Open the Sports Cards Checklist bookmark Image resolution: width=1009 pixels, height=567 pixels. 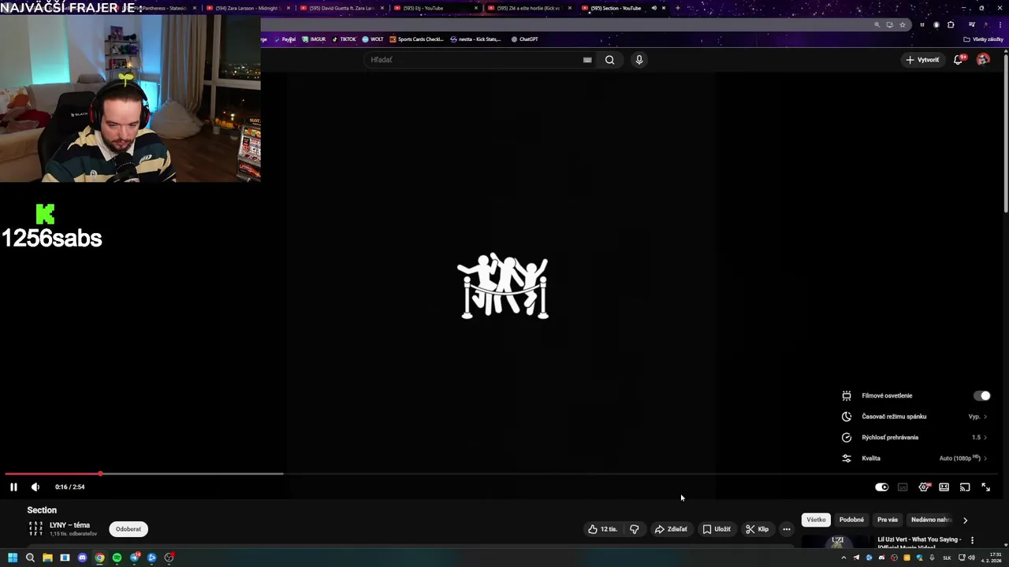pyautogui.click(x=417, y=39)
